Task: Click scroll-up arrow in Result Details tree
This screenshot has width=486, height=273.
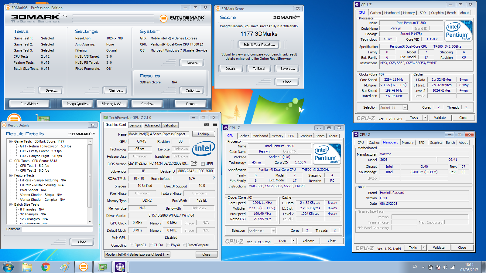Action: pos(90,142)
